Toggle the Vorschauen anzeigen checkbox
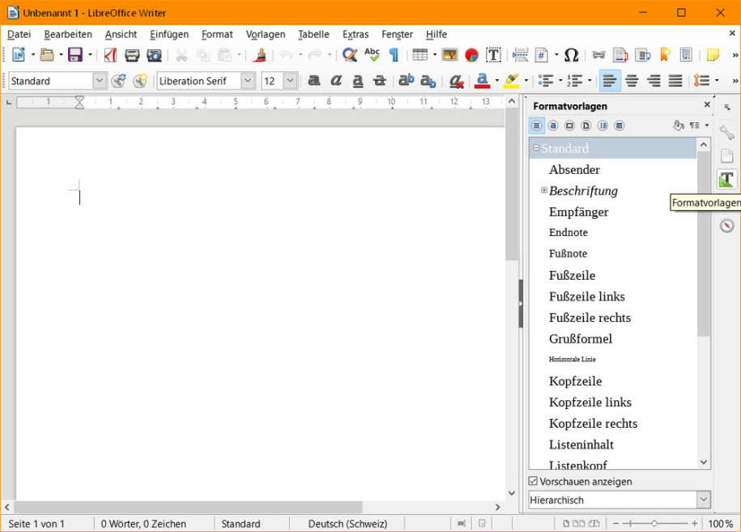The image size is (741, 532). click(x=533, y=482)
